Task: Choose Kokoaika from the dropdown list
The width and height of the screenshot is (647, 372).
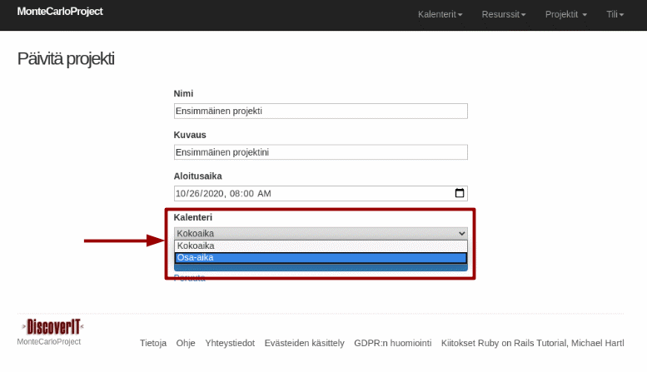Action: (321, 246)
